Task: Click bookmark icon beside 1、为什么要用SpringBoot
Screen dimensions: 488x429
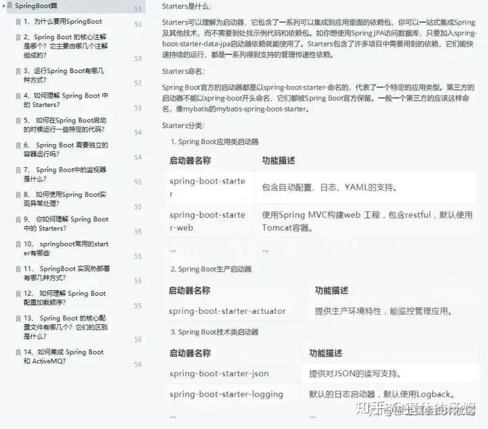Action: [18, 22]
